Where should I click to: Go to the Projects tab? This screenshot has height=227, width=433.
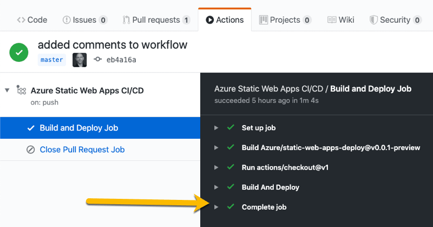(285, 20)
